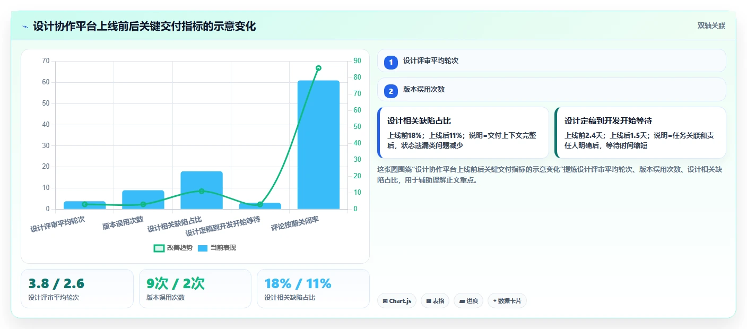Click the 进度 tag

click(x=468, y=301)
